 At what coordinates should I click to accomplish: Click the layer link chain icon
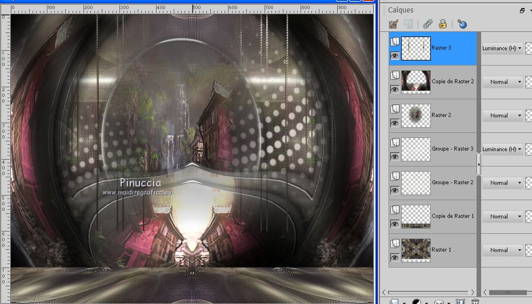click(x=427, y=24)
